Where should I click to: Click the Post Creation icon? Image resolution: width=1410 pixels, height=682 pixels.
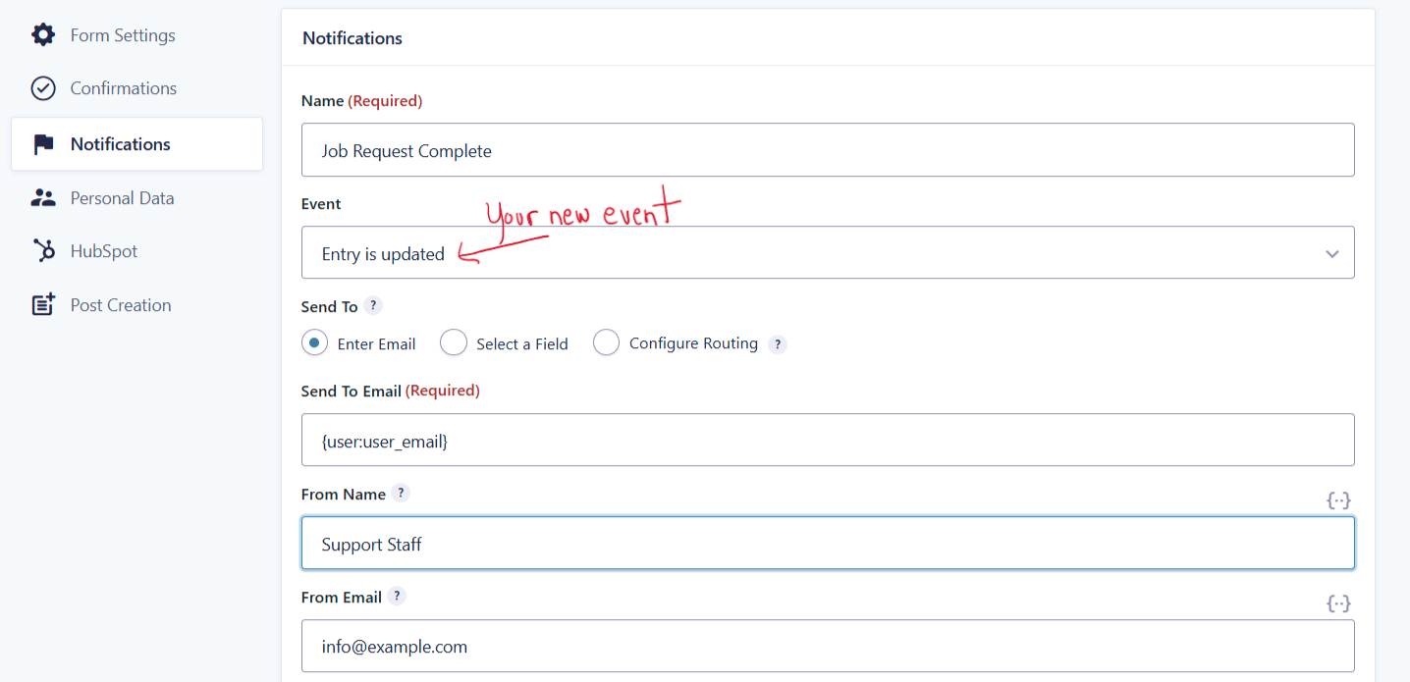pyautogui.click(x=43, y=304)
